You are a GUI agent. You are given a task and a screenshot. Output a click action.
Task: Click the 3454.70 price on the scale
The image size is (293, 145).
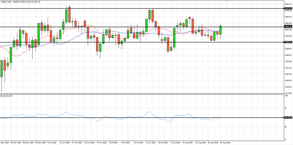(288, 4)
